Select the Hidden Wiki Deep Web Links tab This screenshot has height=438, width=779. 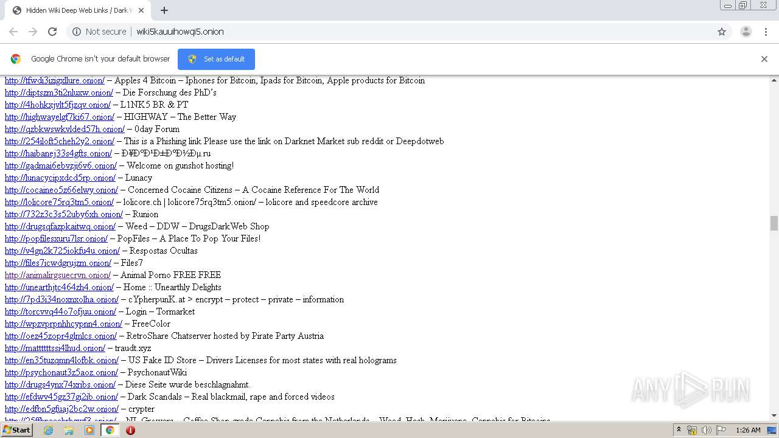click(x=77, y=10)
